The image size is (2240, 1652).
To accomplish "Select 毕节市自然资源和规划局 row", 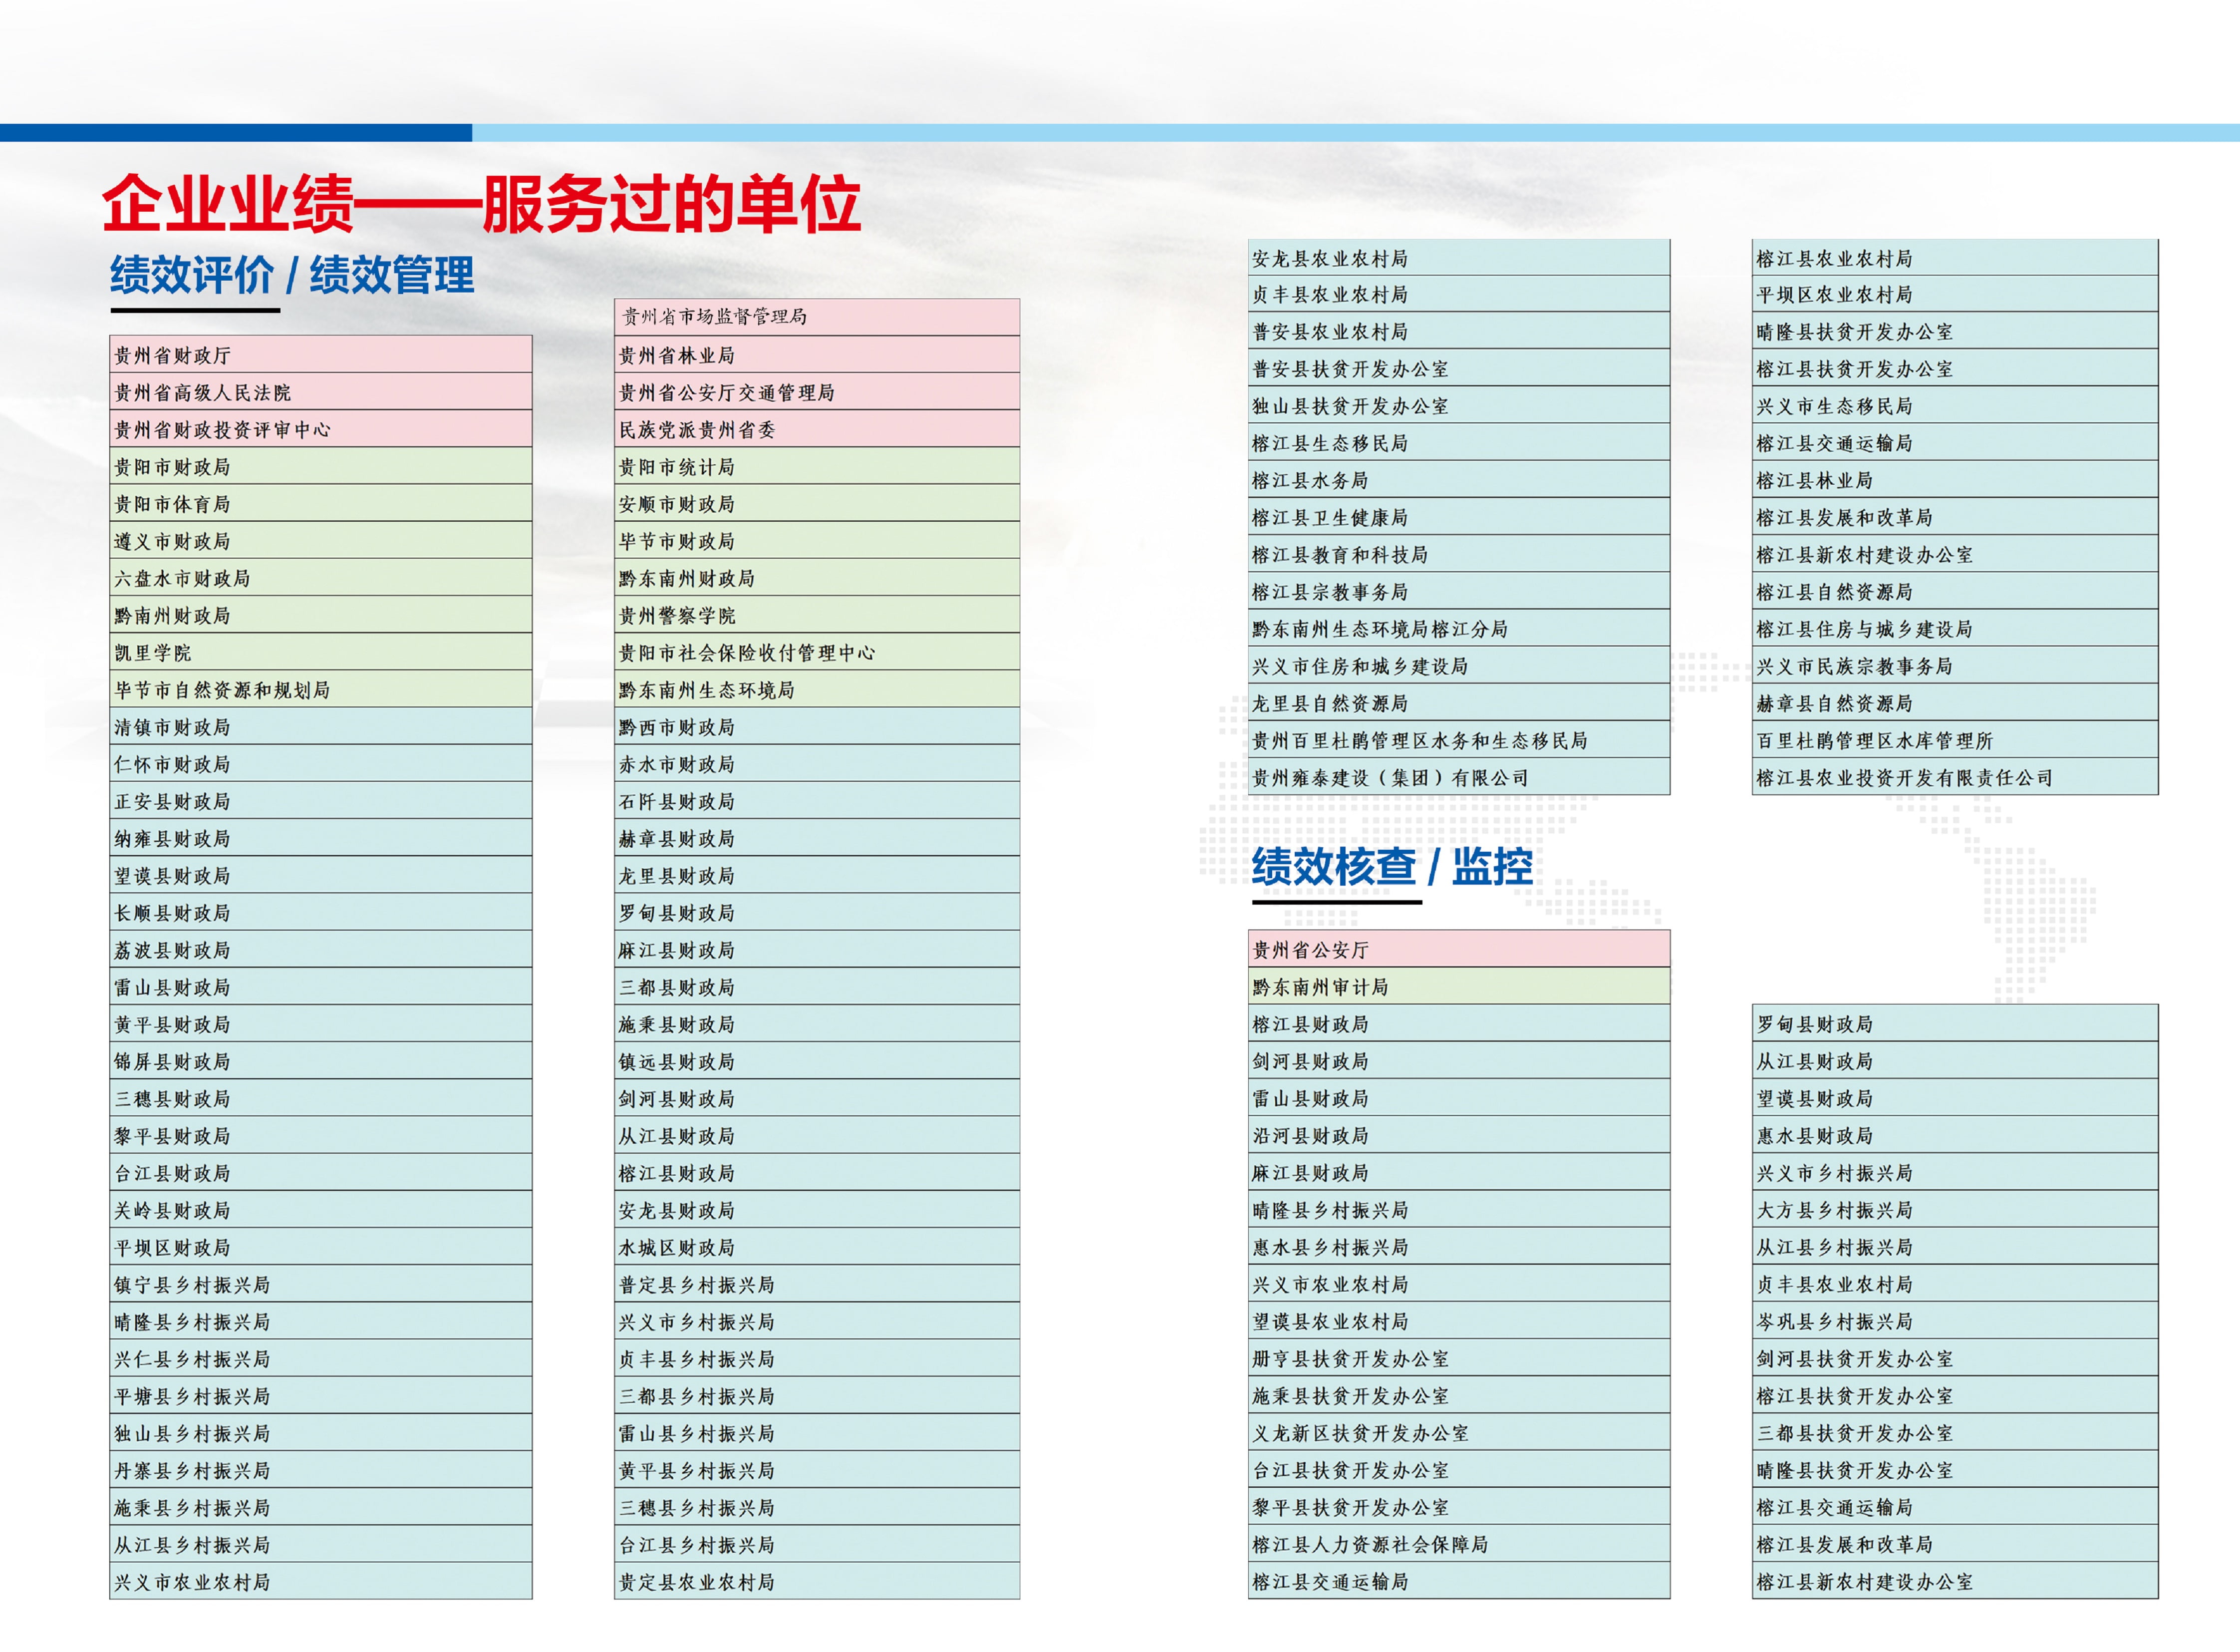I will (321, 689).
